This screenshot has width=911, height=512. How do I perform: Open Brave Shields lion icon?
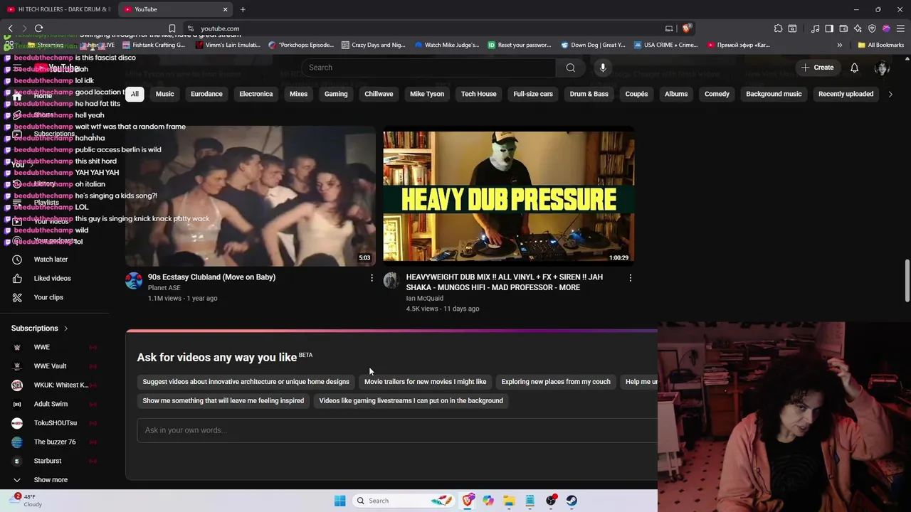click(686, 28)
